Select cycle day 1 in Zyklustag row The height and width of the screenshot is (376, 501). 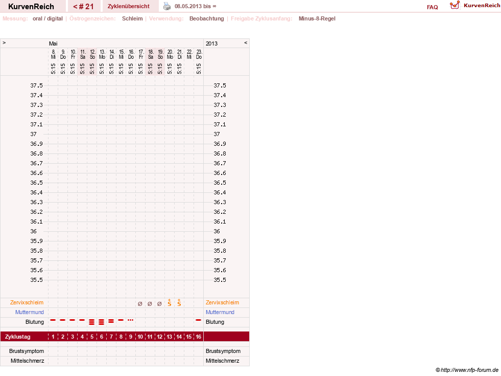(x=53, y=337)
